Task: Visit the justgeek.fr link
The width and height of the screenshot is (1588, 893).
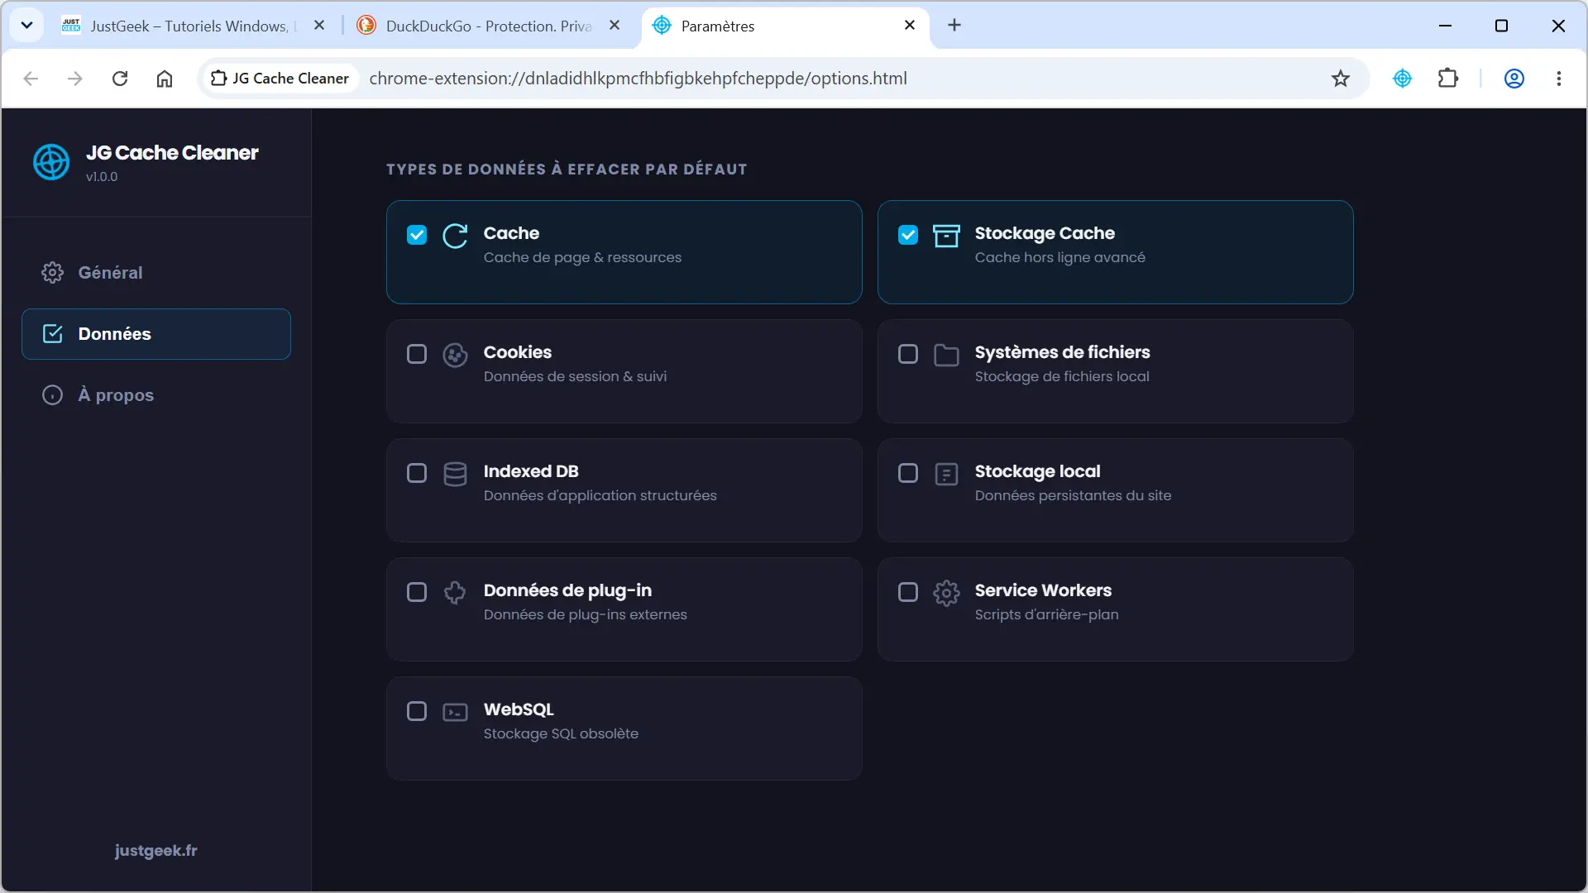Action: point(155,851)
